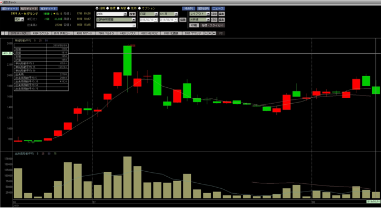Viewport: 381px width, 208px height.
Task: Select the 指標 radio button
Action: [107, 8]
